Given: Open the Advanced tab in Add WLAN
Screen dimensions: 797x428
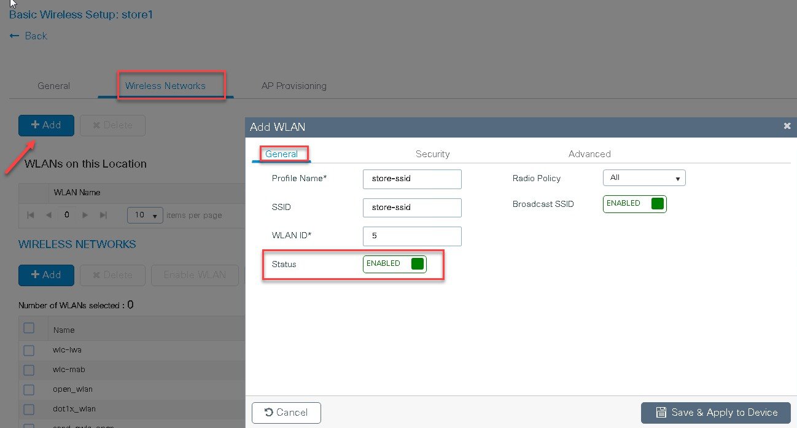Looking at the screenshot, I should coord(589,154).
